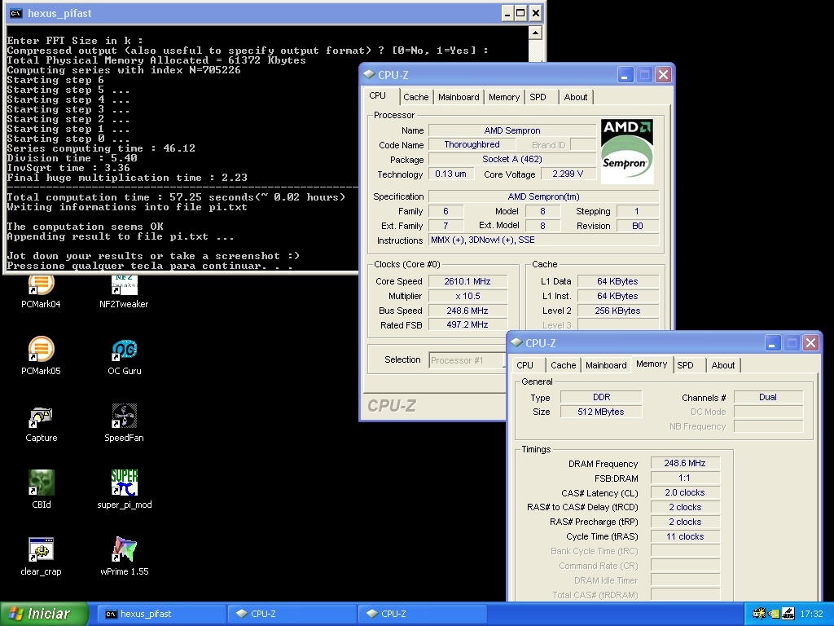
Task: Click the third system tray icon
Action: (788, 613)
